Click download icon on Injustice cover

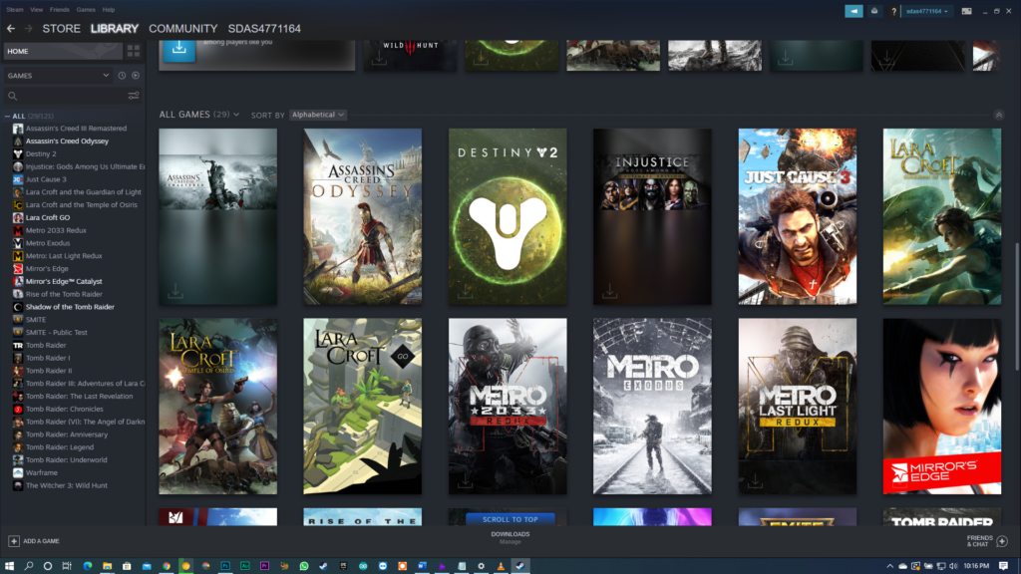609,291
